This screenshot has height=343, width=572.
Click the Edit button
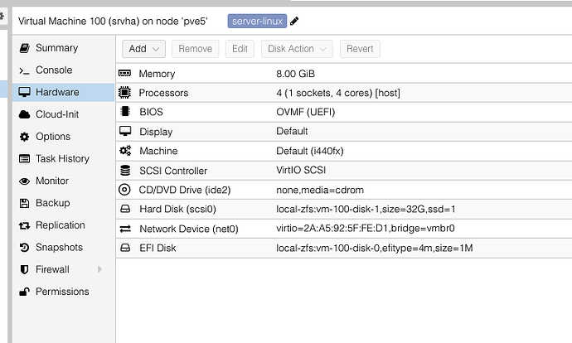(240, 49)
